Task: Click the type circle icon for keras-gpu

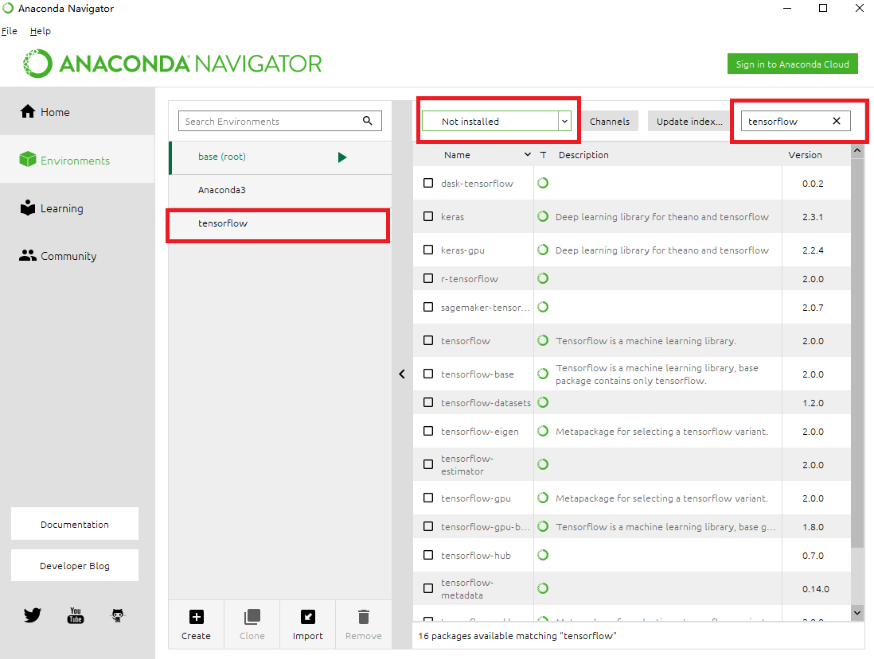Action: click(543, 250)
